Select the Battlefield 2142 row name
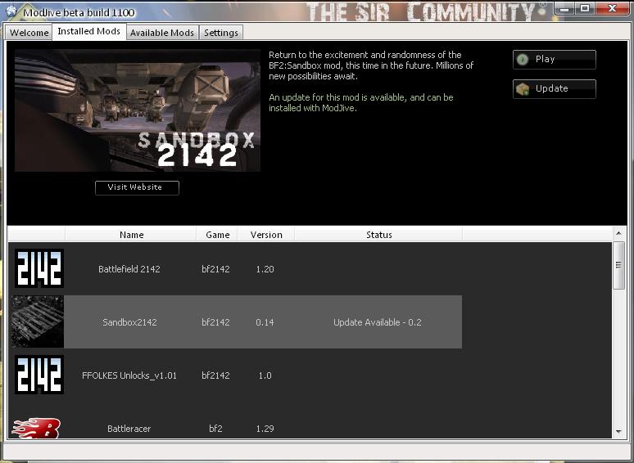The image size is (634, 463). click(x=129, y=269)
